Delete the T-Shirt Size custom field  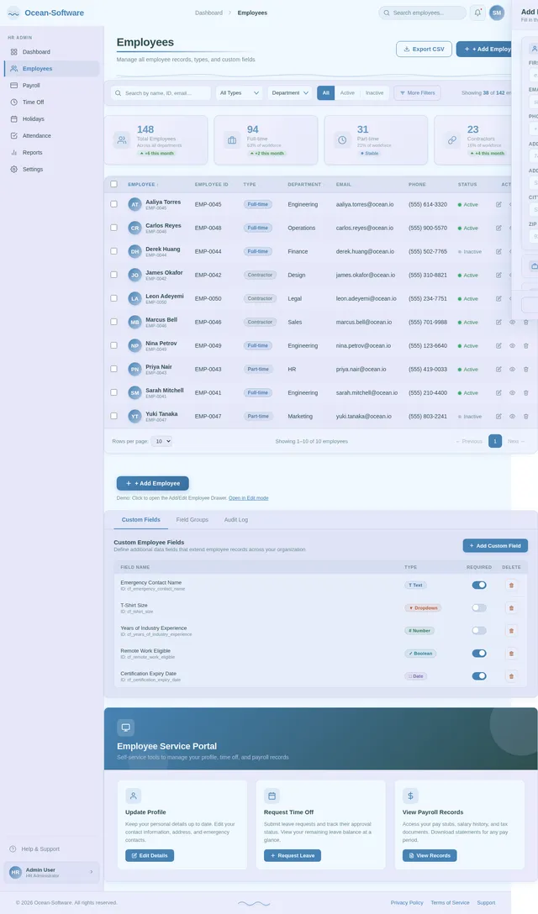click(x=511, y=607)
